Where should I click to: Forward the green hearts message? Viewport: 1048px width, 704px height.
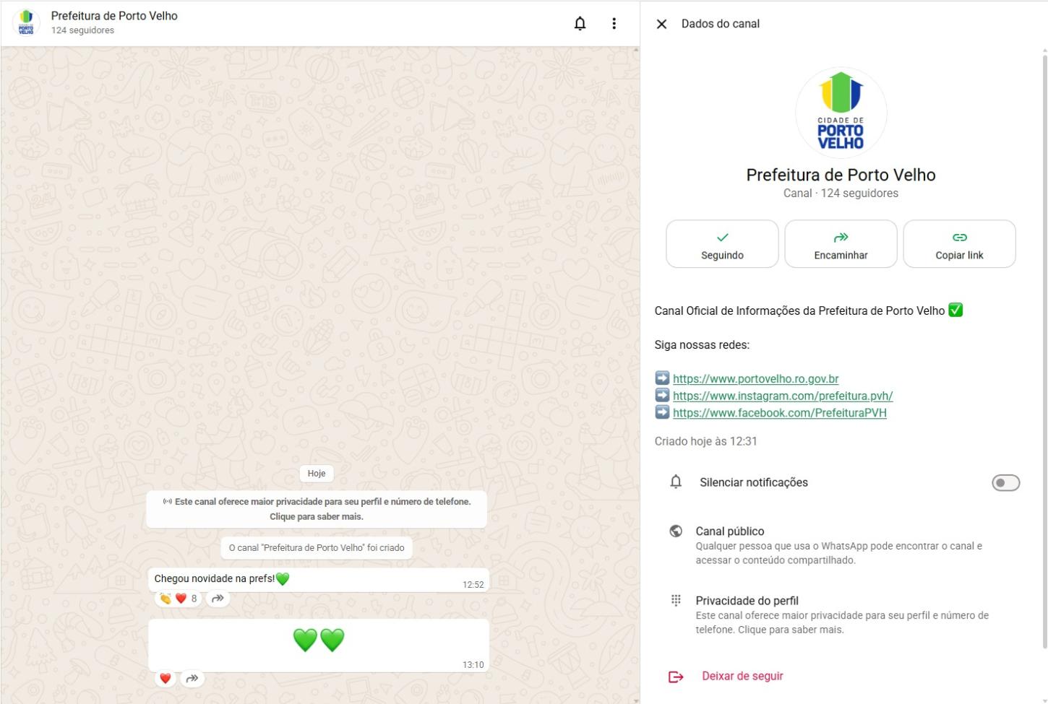(x=192, y=678)
